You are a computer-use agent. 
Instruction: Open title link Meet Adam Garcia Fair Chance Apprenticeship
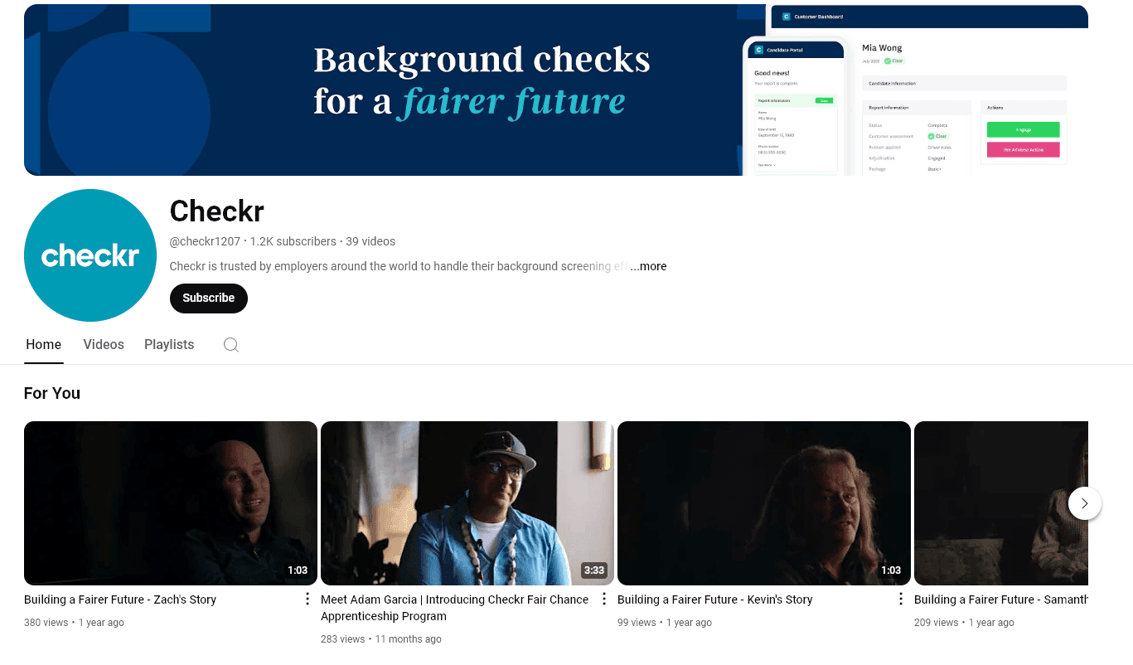(455, 608)
